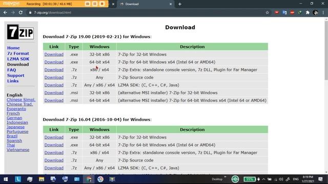Stop the Movavi recording
This screenshot has width=328, height=184.
coord(102,4)
